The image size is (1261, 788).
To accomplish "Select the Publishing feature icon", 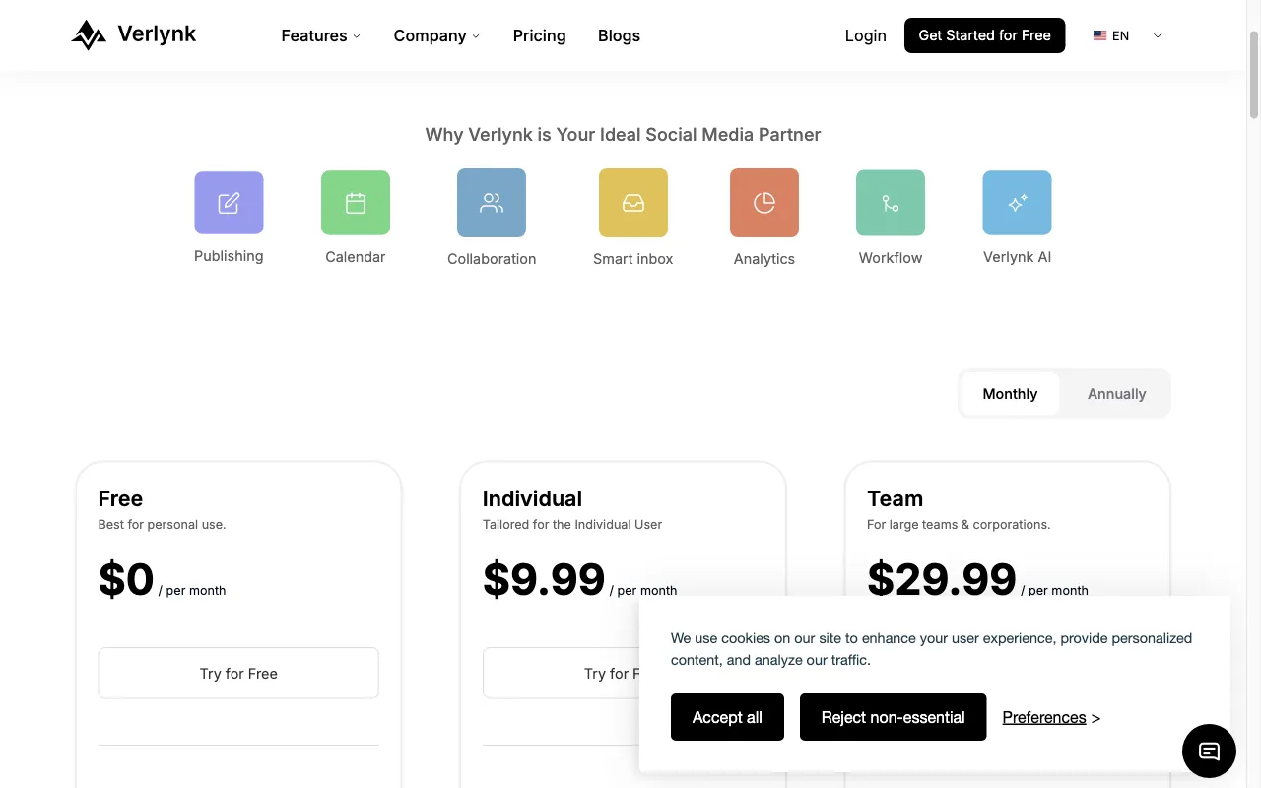I will coord(229,203).
